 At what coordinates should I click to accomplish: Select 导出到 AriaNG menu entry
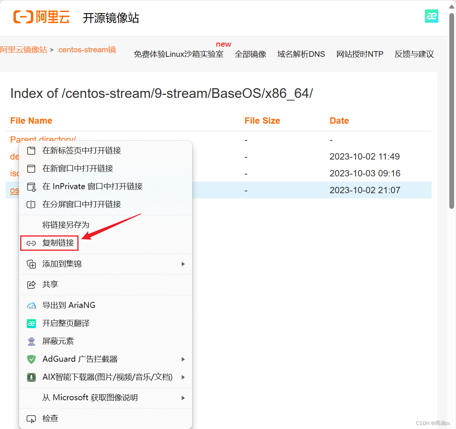pos(105,305)
